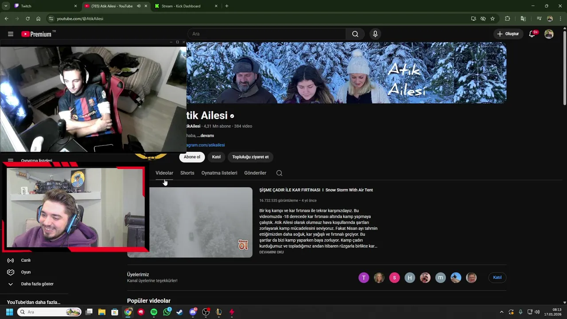
Task: Open Spotify from the taskbar
Action: point(154,312)
